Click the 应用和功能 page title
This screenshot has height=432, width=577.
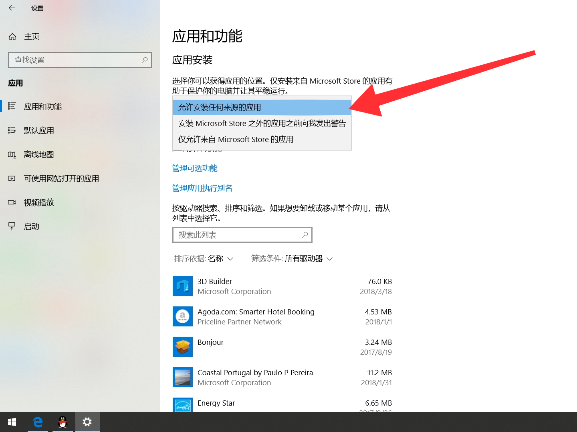coord(207,36)
